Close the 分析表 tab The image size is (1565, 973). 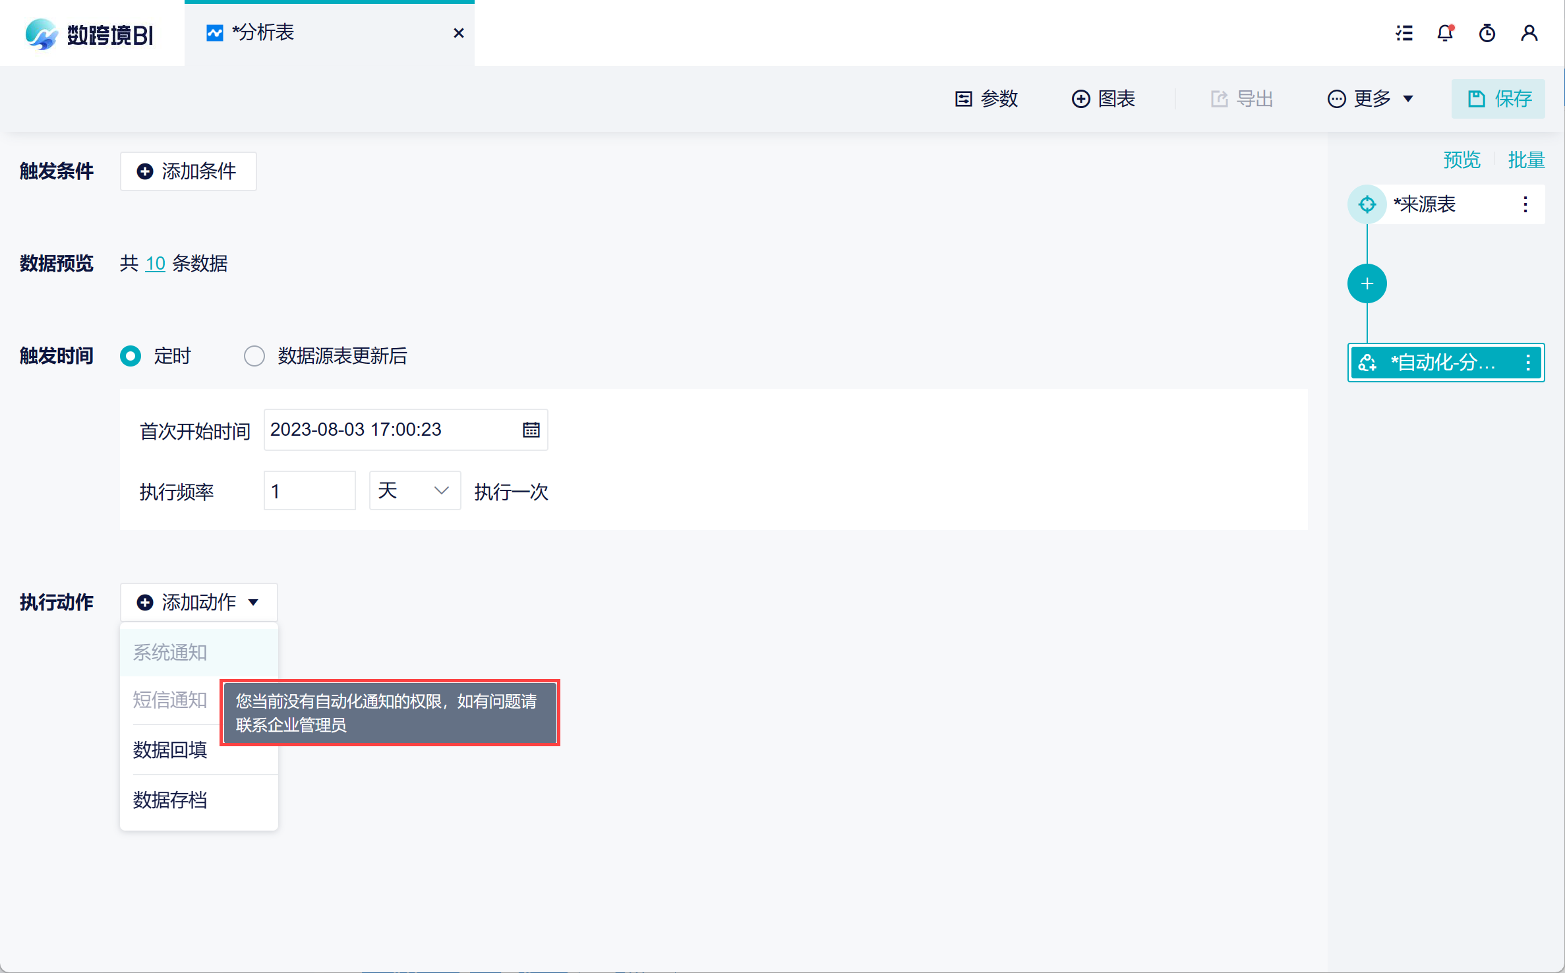(x=459, y=33)
